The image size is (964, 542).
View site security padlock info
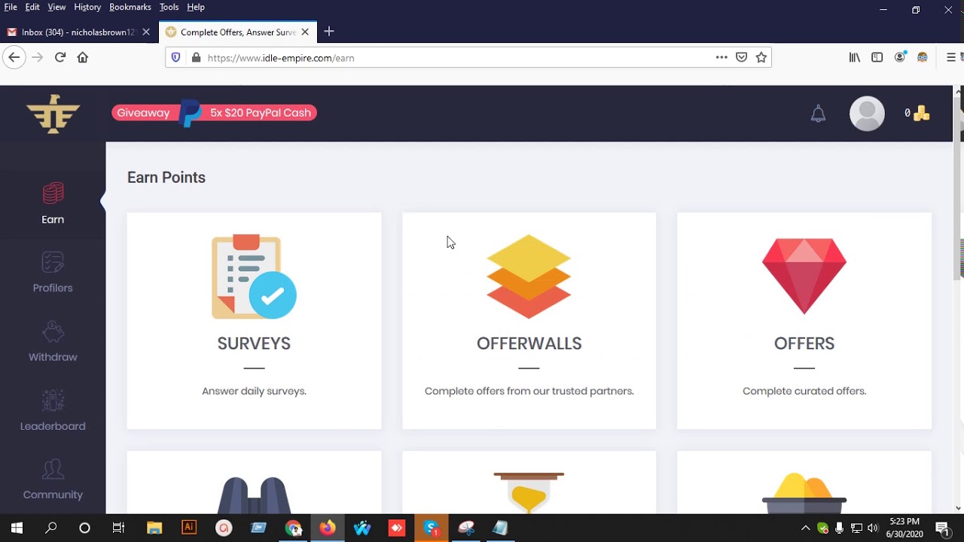point(196,57)
